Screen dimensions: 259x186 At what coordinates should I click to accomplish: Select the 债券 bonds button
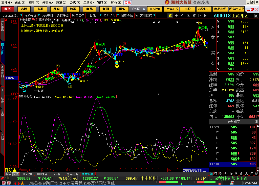click(x=73, y=9)
